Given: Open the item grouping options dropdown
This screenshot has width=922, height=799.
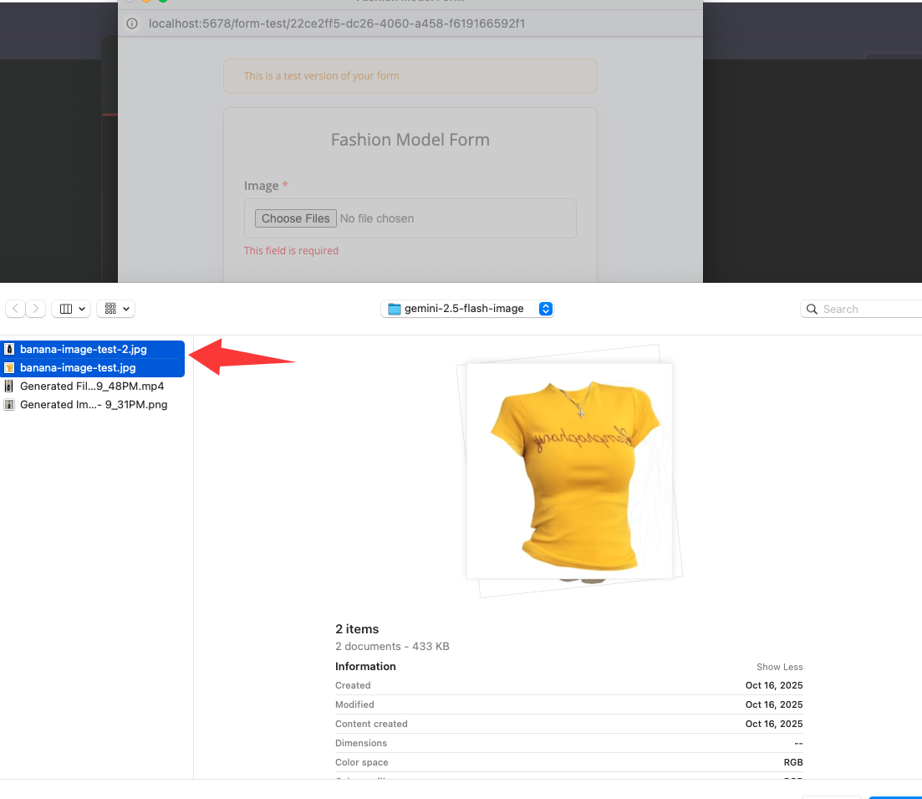Looking at the screenshot, I should (x=116, y=309).
